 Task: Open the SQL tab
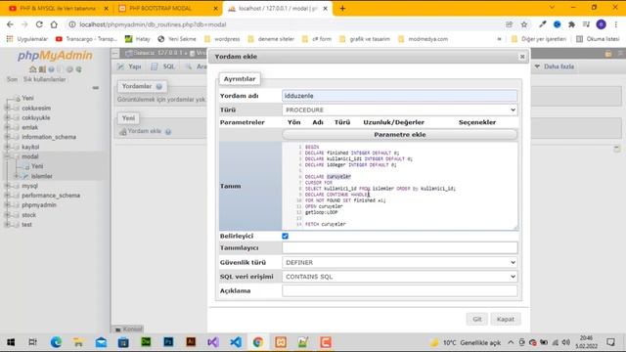click(163, 66)
